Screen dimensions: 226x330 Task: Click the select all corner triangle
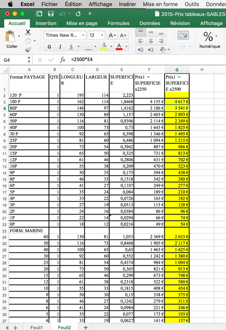5,70
